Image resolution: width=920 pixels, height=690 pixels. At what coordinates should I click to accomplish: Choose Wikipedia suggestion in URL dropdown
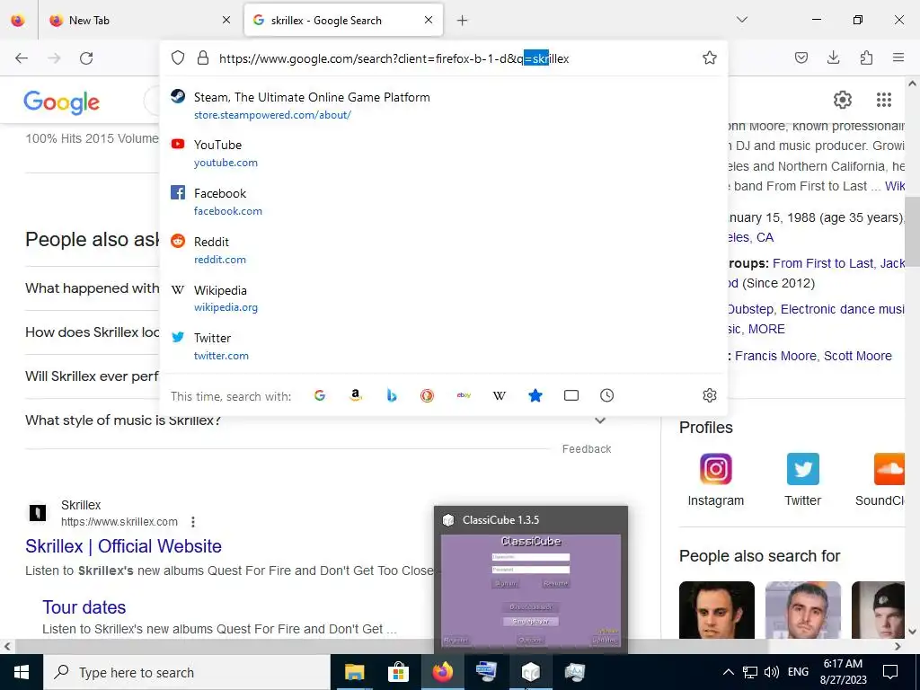(444, 298)
